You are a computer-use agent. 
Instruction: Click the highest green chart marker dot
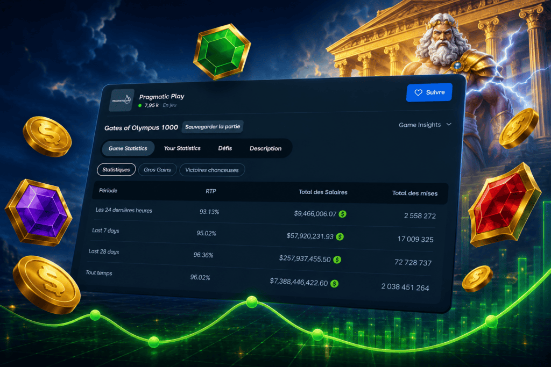[x=252, y=302]
